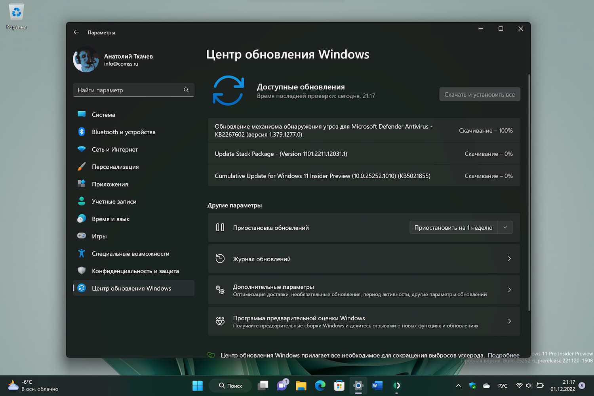Open notifications via the badge 8

582,385
